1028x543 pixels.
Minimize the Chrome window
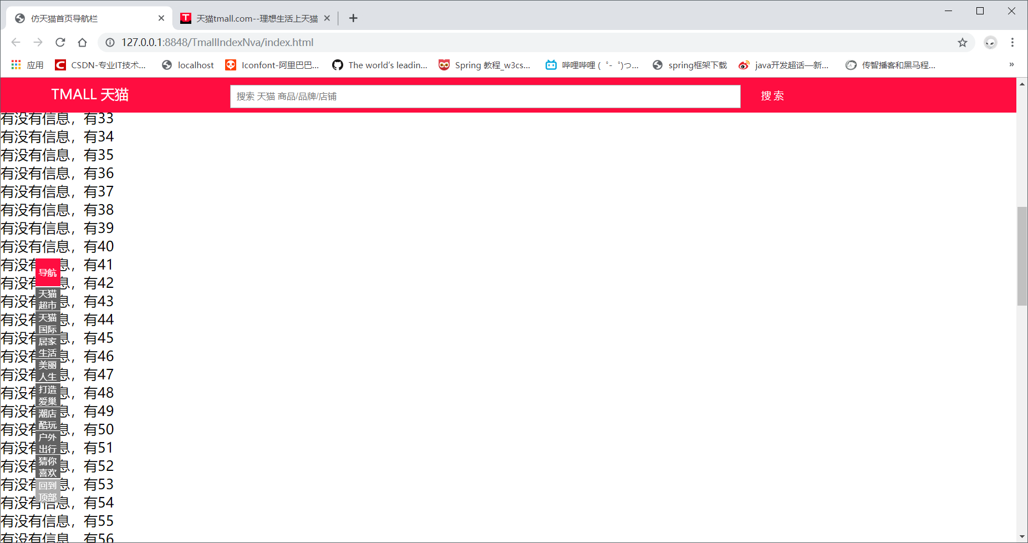coord(949,11)
